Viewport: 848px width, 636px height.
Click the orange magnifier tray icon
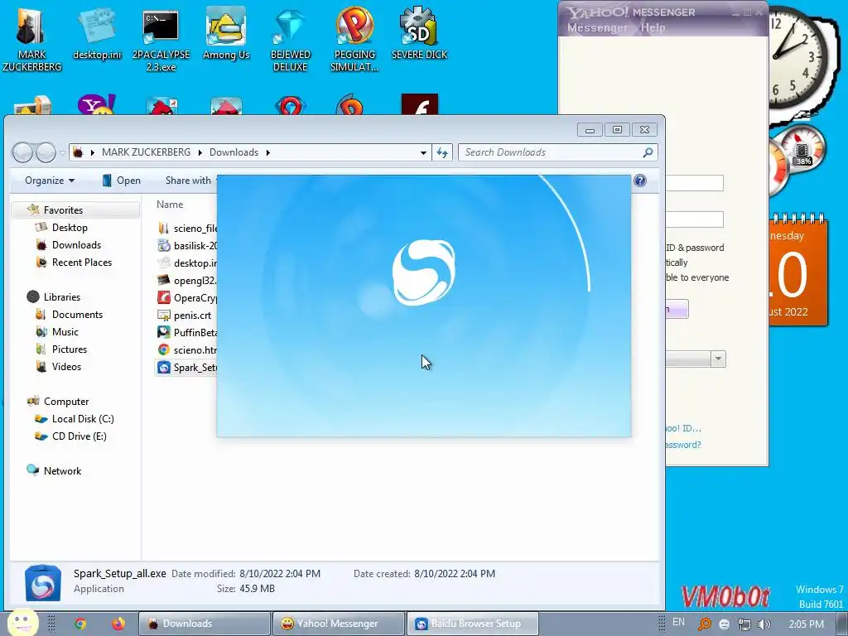coord(704,624)
